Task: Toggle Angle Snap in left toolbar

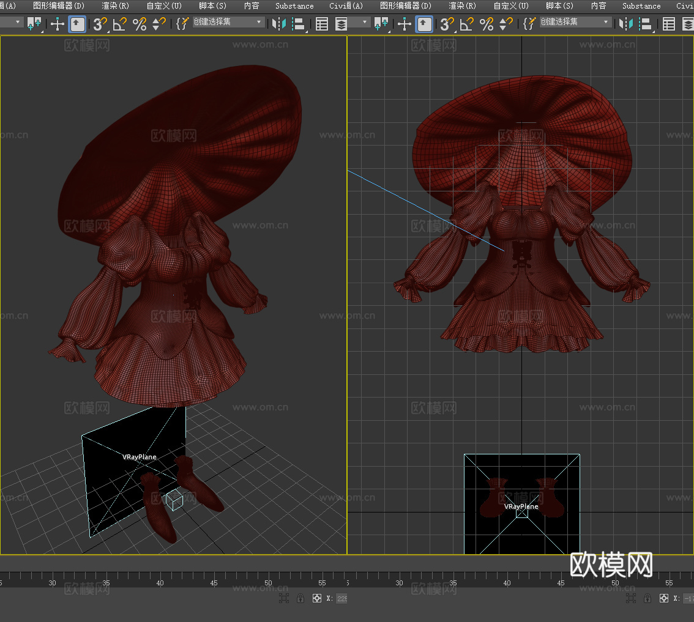Action: pos(119,24)
